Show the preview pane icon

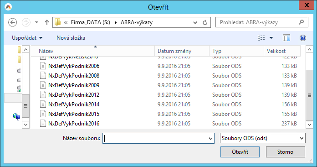click(x=286, y=38)
